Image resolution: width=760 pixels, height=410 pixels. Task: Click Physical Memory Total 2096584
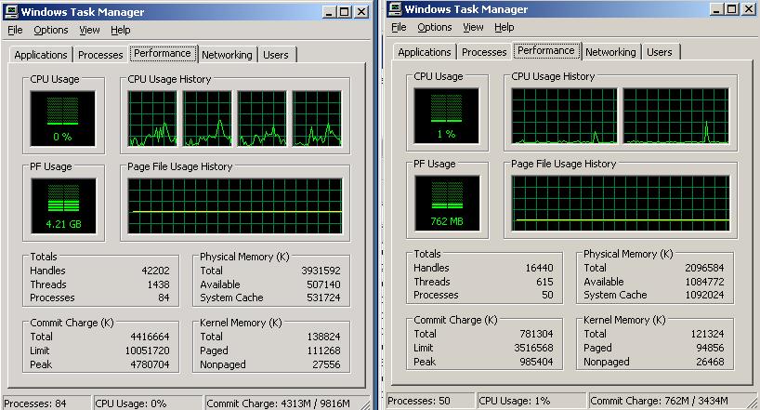click(704, 268)
